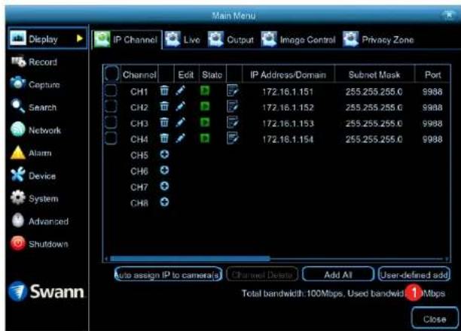Click the horizontal scrollbar thumb under table
The height and width of the screenshot is (331, 461).
(x=190, y=259)
